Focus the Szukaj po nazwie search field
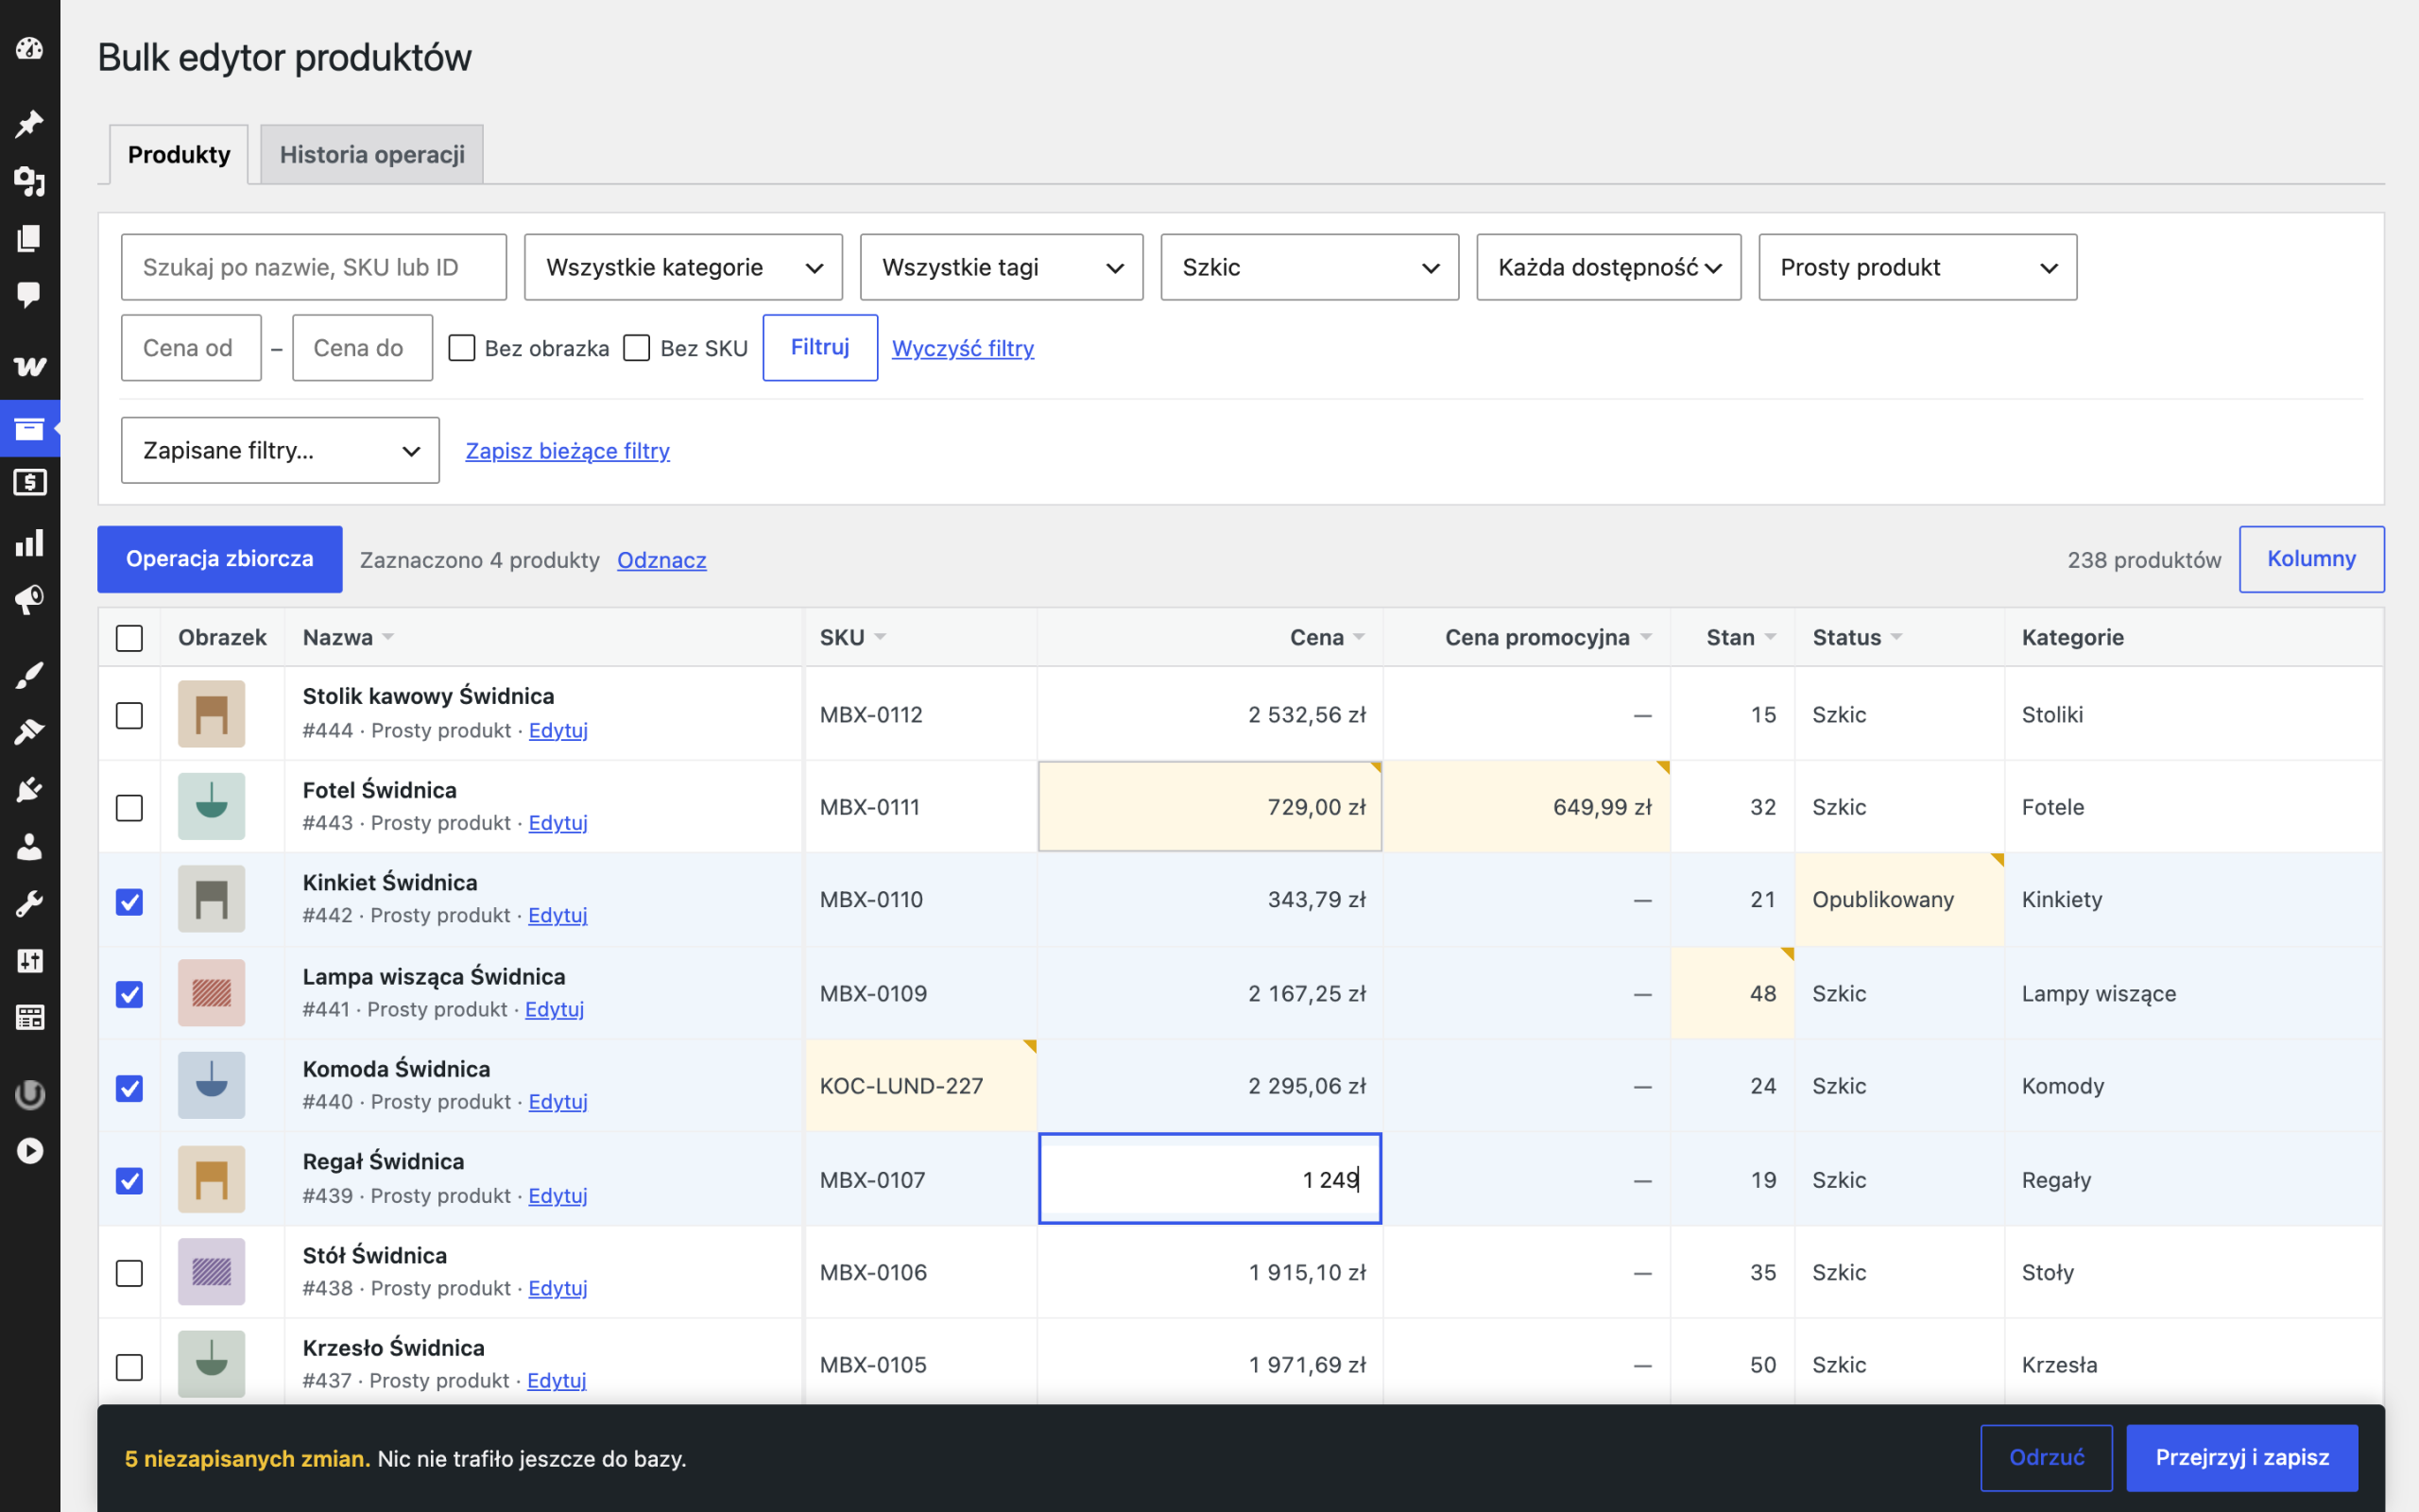 click(314, 267)
